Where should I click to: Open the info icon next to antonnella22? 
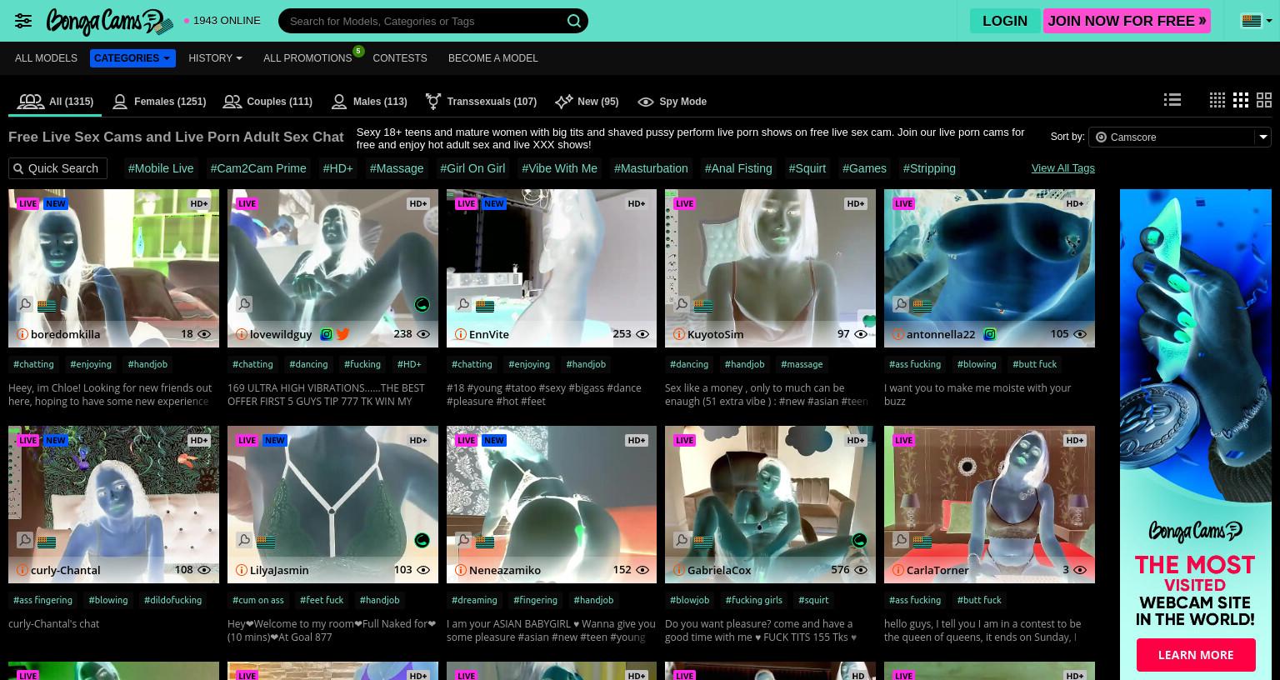[x=897, y=334]
